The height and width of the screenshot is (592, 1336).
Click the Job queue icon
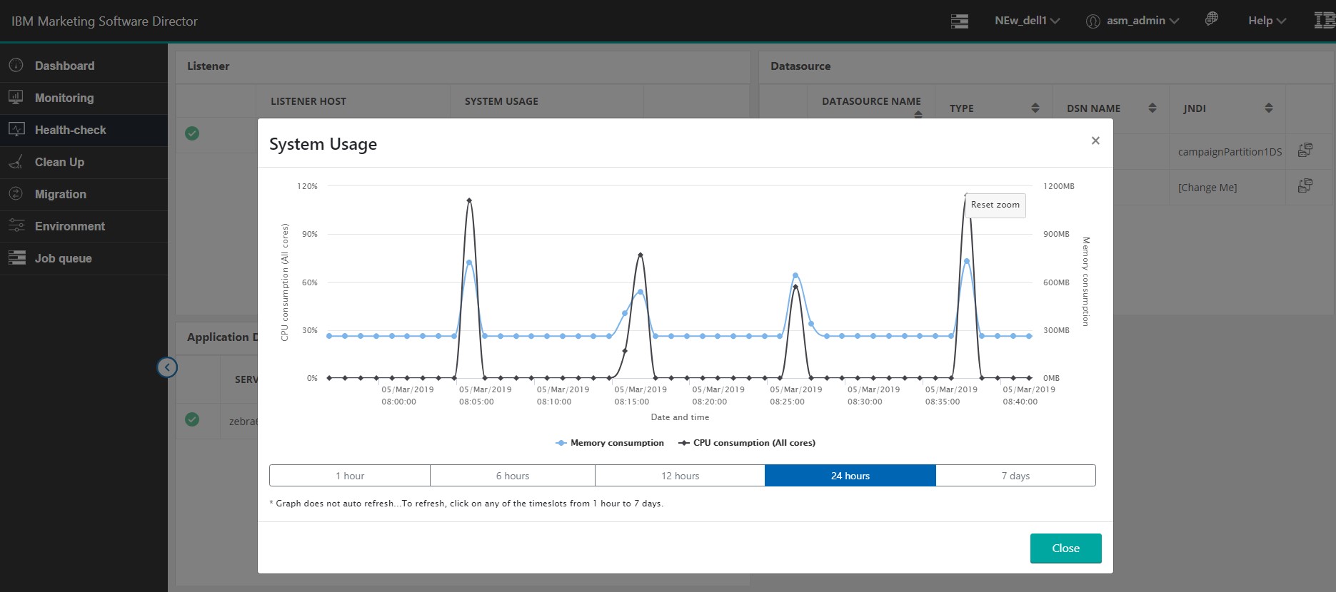click(x=16, y=257)
